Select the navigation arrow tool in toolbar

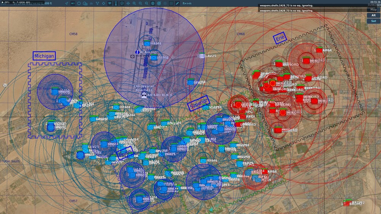[x=67, y=3]
